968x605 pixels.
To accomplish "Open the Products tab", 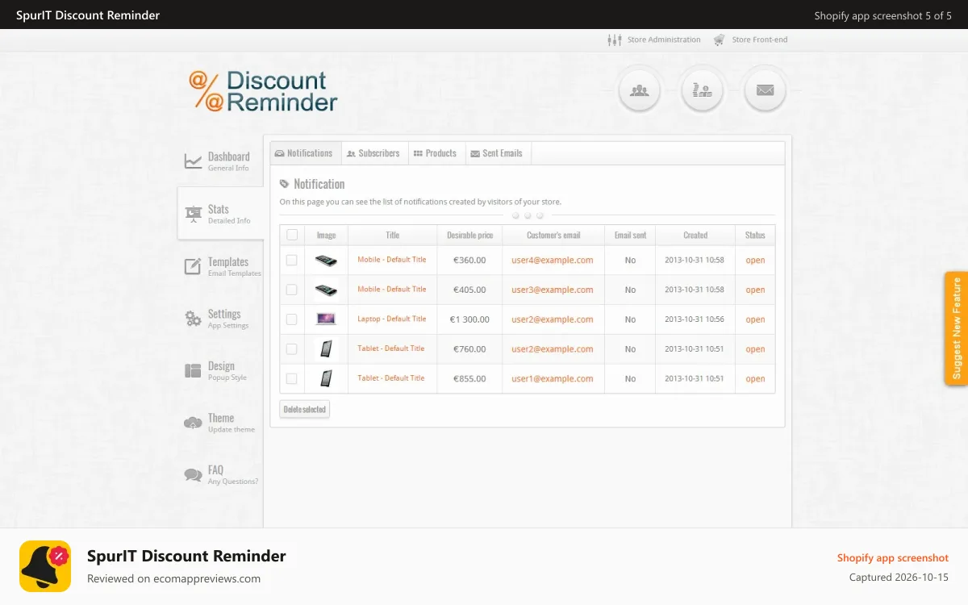I will pos(436,153).
